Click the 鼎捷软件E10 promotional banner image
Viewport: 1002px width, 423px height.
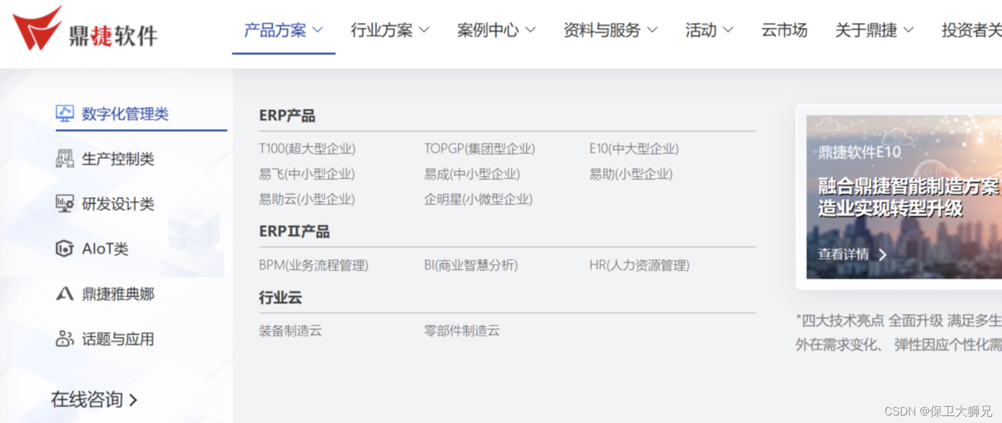point(904,197)
